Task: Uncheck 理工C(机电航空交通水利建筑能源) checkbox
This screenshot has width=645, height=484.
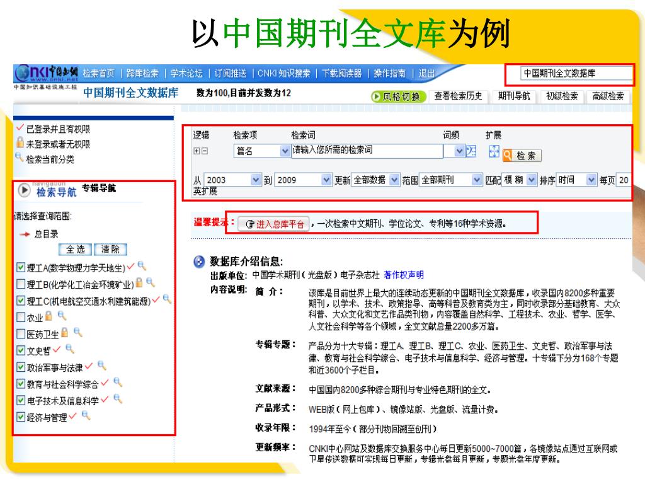Action: pos(21,301)
